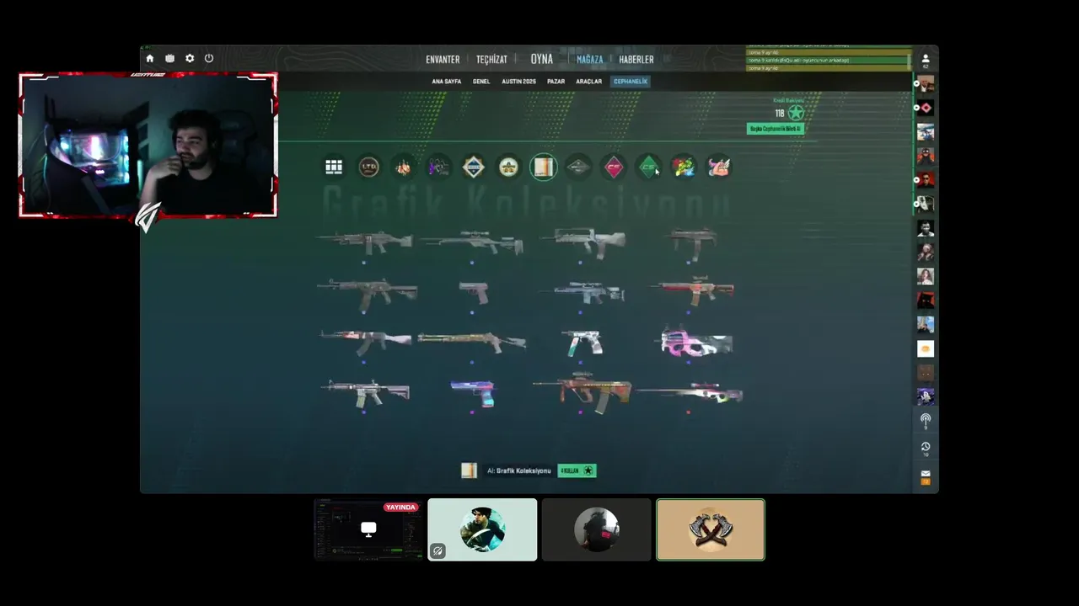
Task: Select the pink CS diamond collection icon
Action: 614,167
